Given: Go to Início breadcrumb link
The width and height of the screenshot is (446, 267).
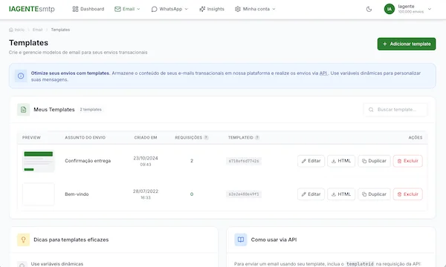Looking at the screenshot, I should click(x=17, y=30).
